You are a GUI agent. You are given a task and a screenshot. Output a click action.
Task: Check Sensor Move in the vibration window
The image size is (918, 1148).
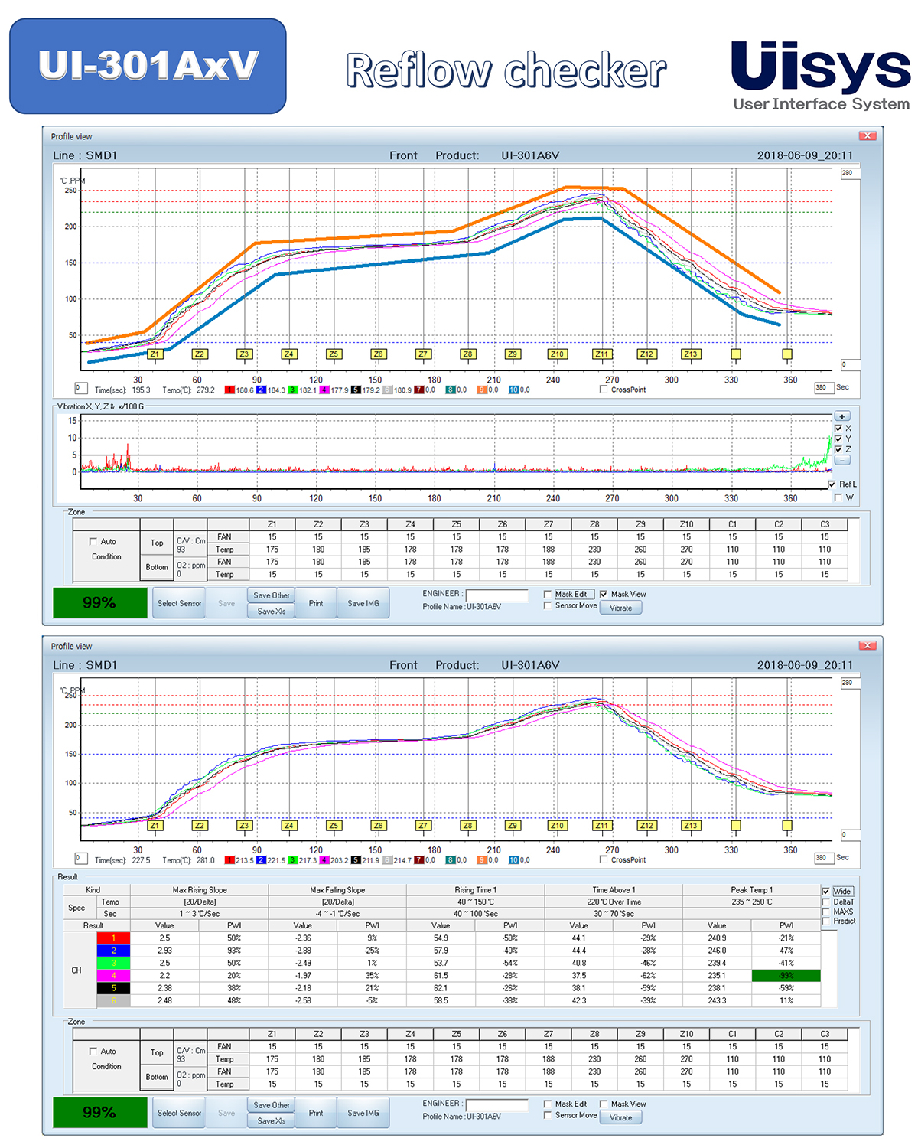pyautogui.click(x=548, y=605)
